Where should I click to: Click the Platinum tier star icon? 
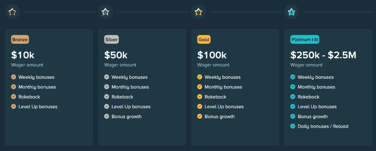click(x=291, y=12)
